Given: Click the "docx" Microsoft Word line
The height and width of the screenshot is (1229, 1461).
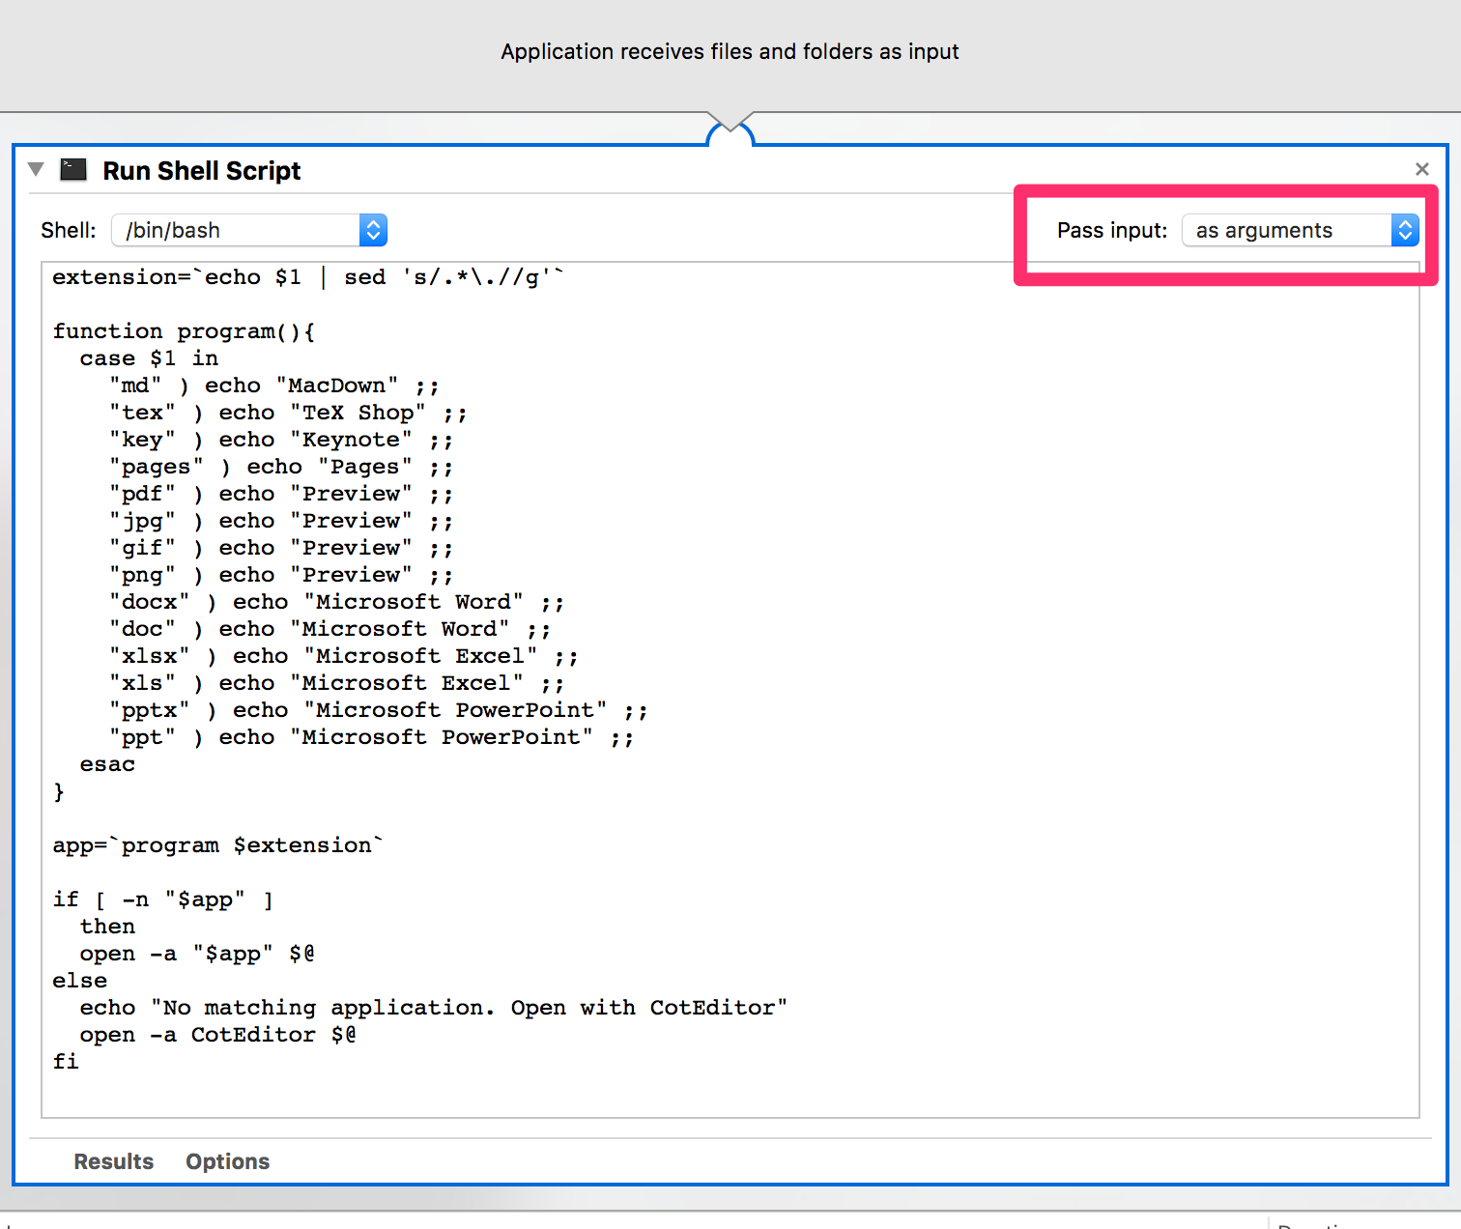Looking at the screenshot, I should (x=336, y=602).
